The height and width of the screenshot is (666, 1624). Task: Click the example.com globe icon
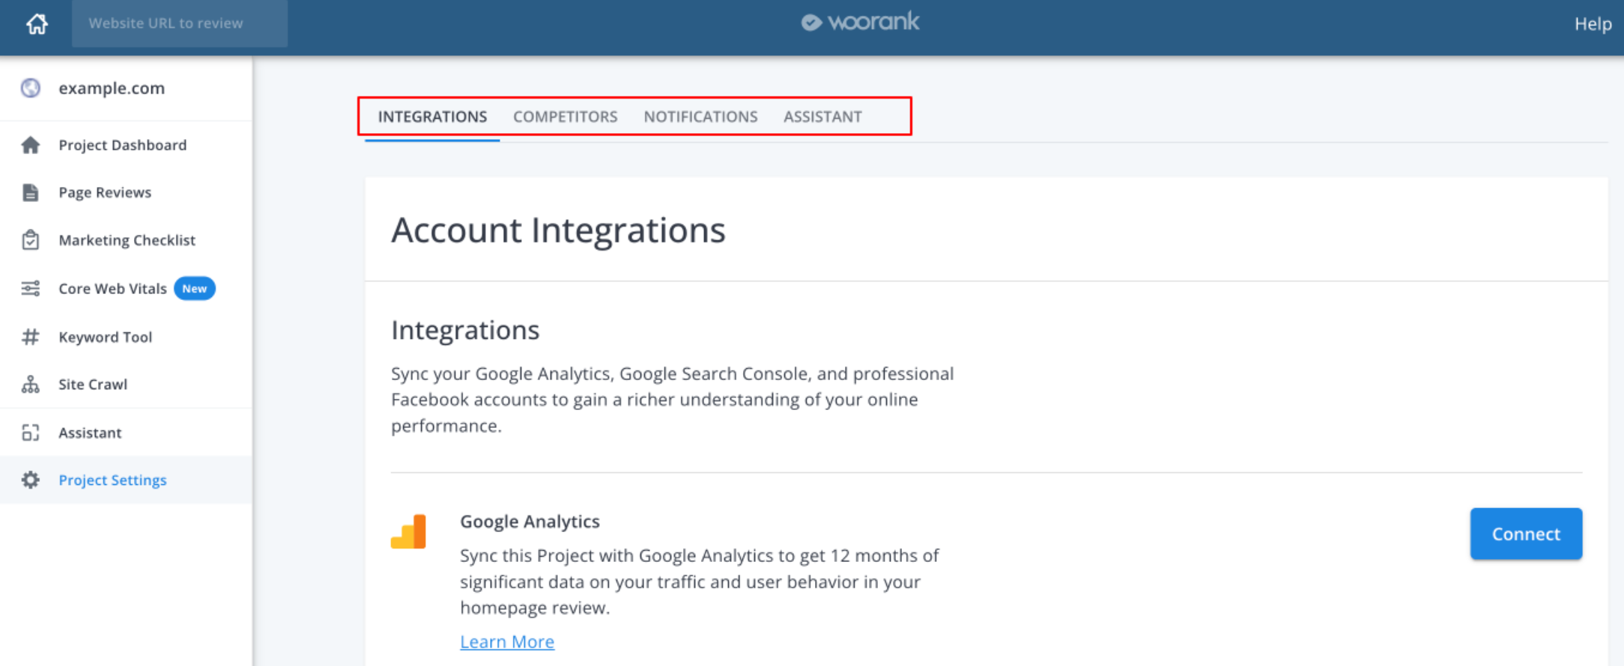(31, 88)
